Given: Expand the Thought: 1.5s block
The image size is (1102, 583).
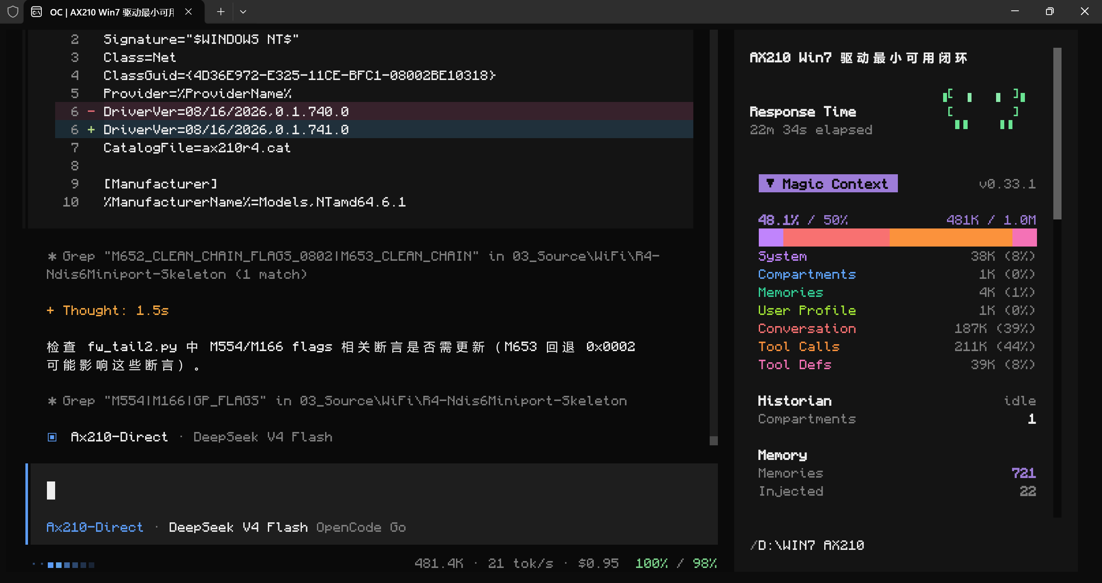Looking at the screenshot, I should (108, 310).
